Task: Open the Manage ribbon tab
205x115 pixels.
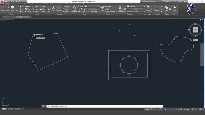Action: click(x=39, y=4)
